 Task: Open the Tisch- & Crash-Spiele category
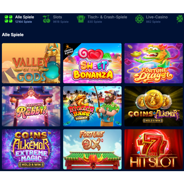tap(102, 19)
